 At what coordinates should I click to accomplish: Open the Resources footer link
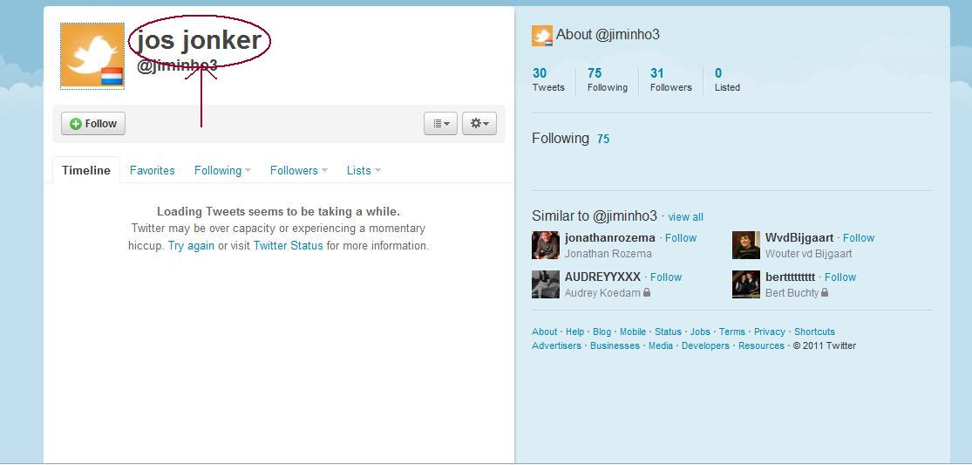761,346
